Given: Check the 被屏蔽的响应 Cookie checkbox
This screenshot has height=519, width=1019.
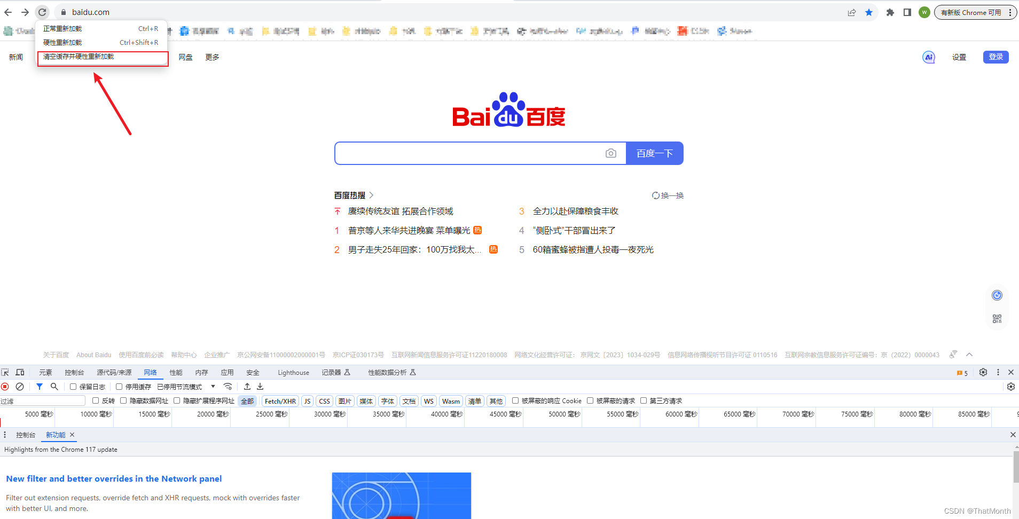Looking at the screenshot, I should click(515, 400).
